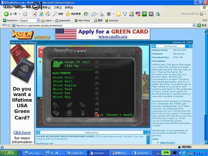The height and width of the screenshot is (156, 208).
Task: Follow the www.usafis.org banner link
Action: click(113, 36)
